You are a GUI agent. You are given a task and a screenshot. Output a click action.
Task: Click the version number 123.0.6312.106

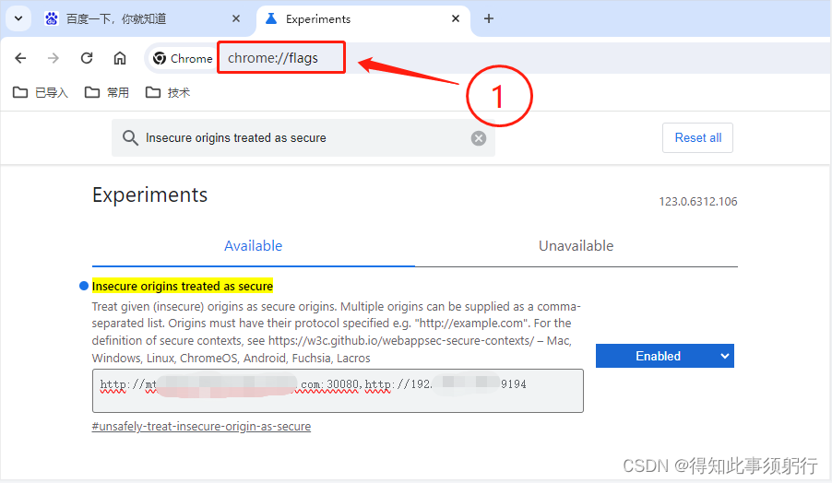pyautogui.click(x=697, y=202)
